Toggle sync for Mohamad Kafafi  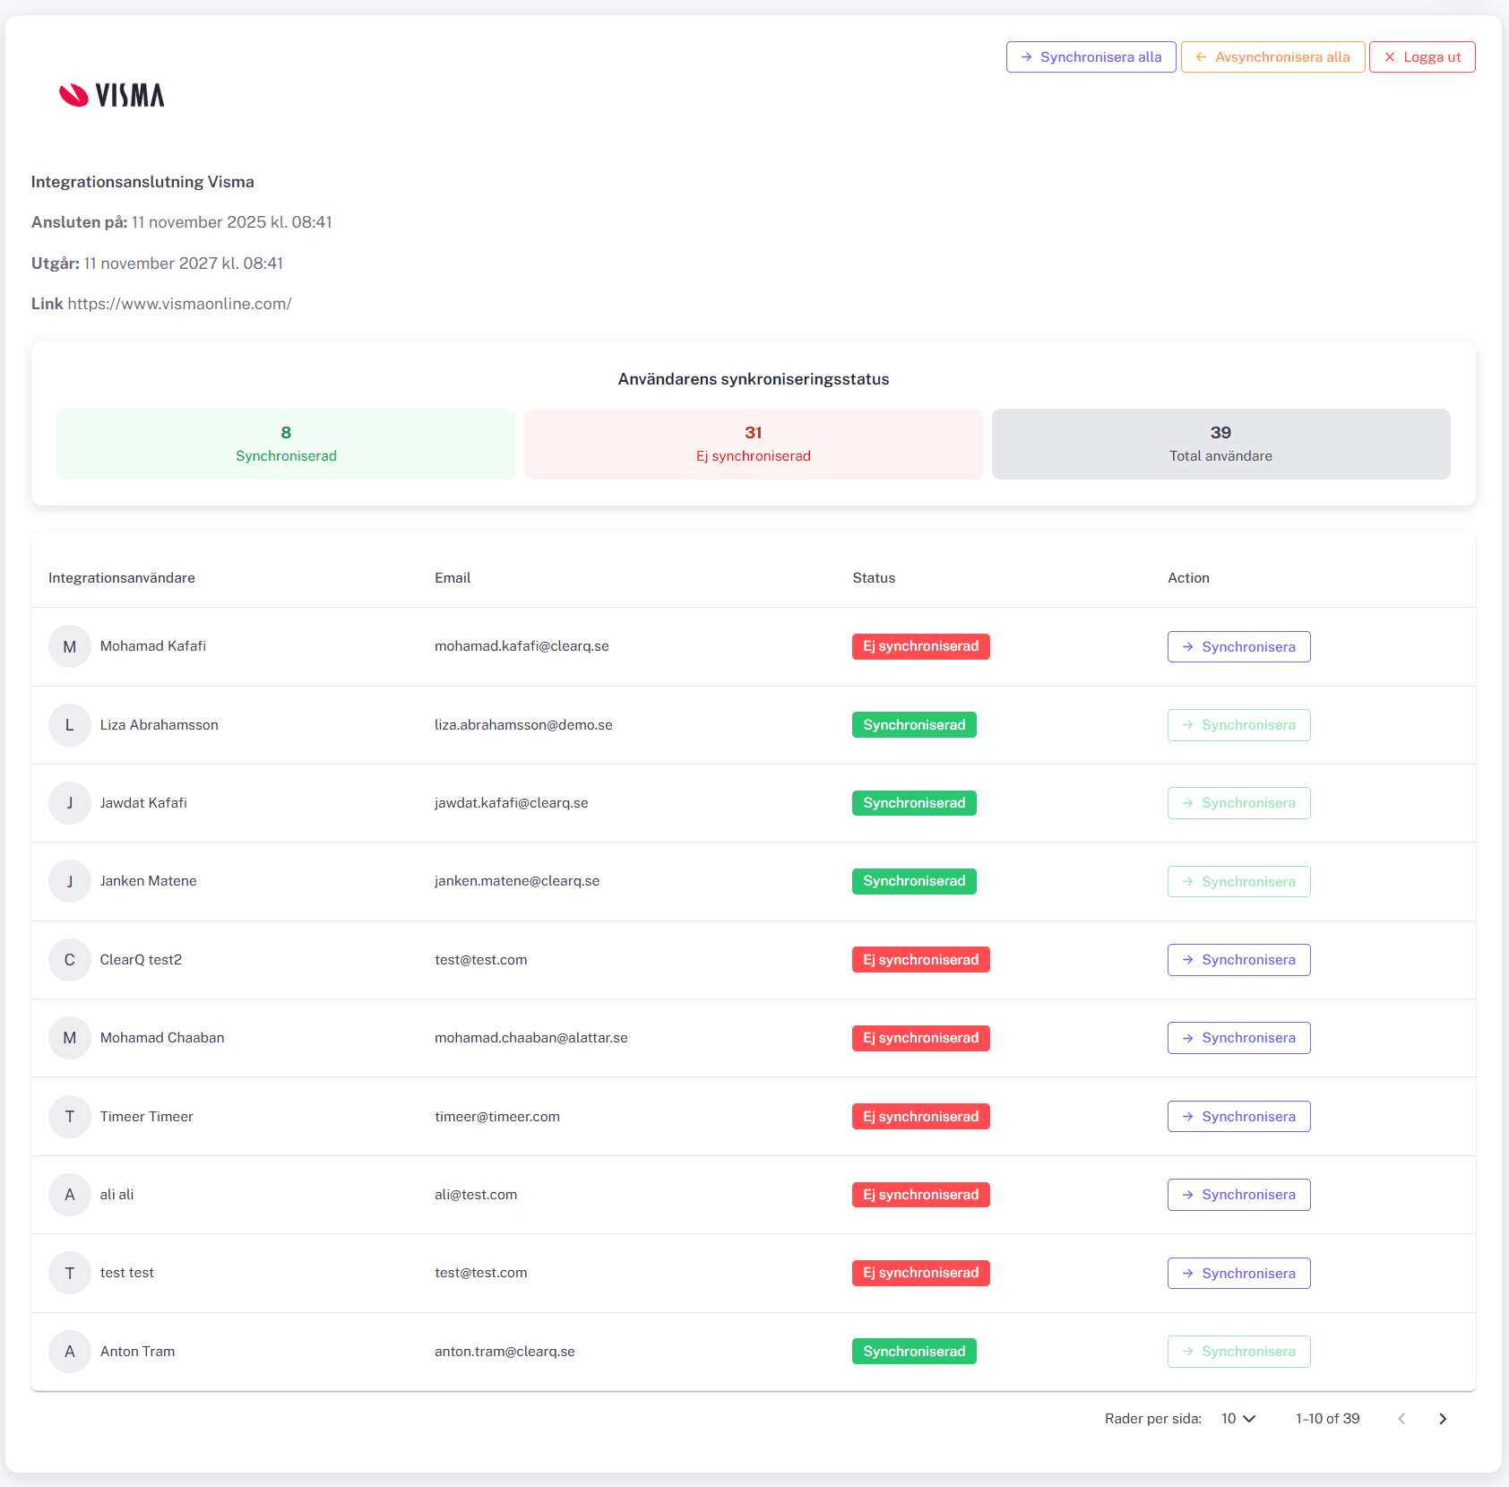click(1238, 645)
